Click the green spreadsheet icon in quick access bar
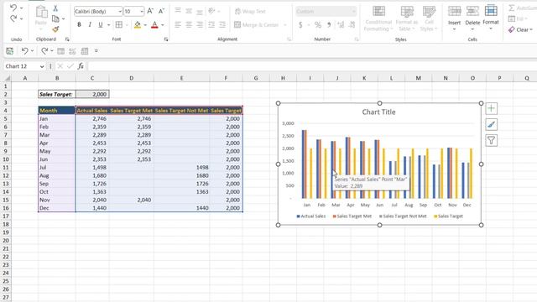This screenshot has width=537, height=302. point(9,51)
